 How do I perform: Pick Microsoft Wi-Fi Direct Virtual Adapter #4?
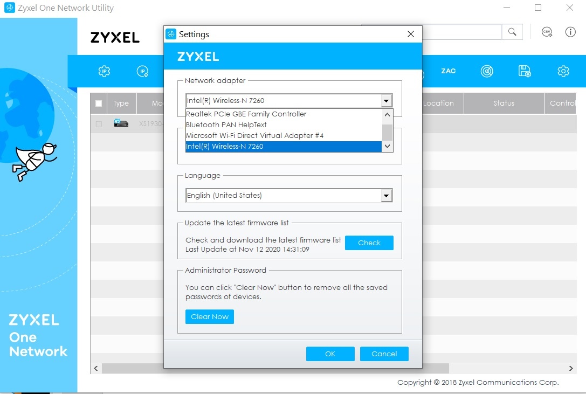(254, 136)
